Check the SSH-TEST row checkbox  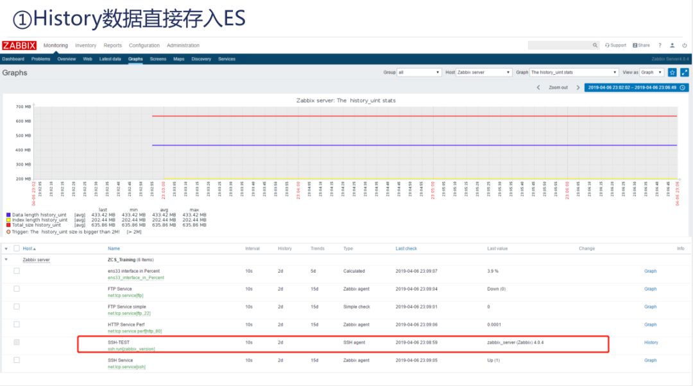[x=16, y=342]
